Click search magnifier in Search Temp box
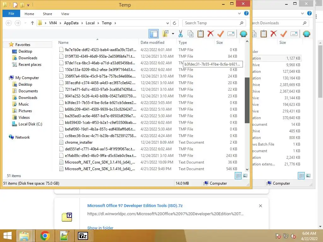 (241, 23)
